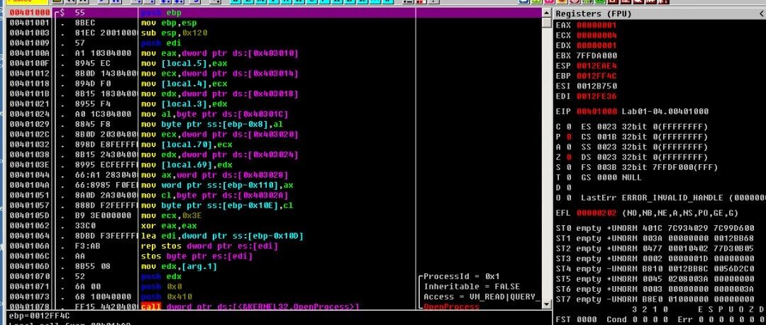The image size is (766, 325).
Task: Toggle the C carry flag bit
Action: pos(569,126)
